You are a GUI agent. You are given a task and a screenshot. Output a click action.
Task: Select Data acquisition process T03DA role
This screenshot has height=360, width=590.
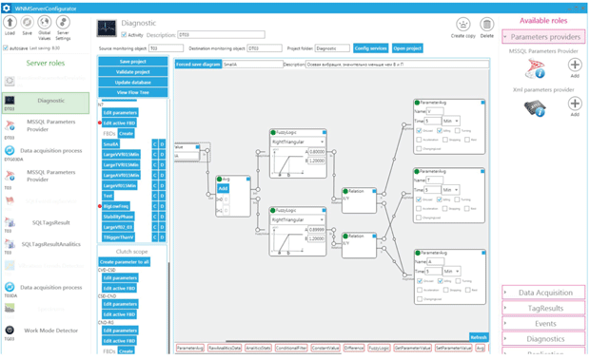click(x=46, y=290)
